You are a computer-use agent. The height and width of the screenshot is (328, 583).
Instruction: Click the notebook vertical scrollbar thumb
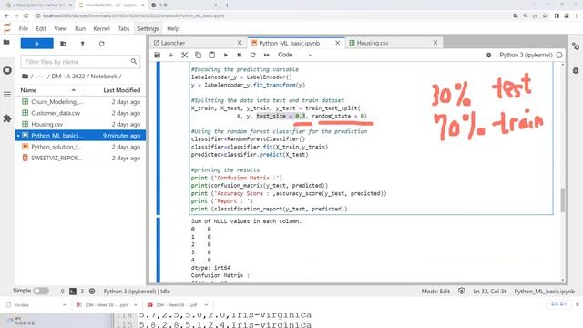click(x=563, y=200)
